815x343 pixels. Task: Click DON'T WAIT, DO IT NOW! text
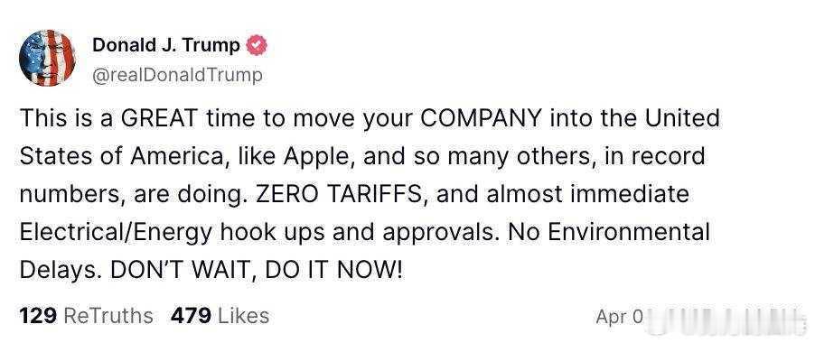(257, 271)
